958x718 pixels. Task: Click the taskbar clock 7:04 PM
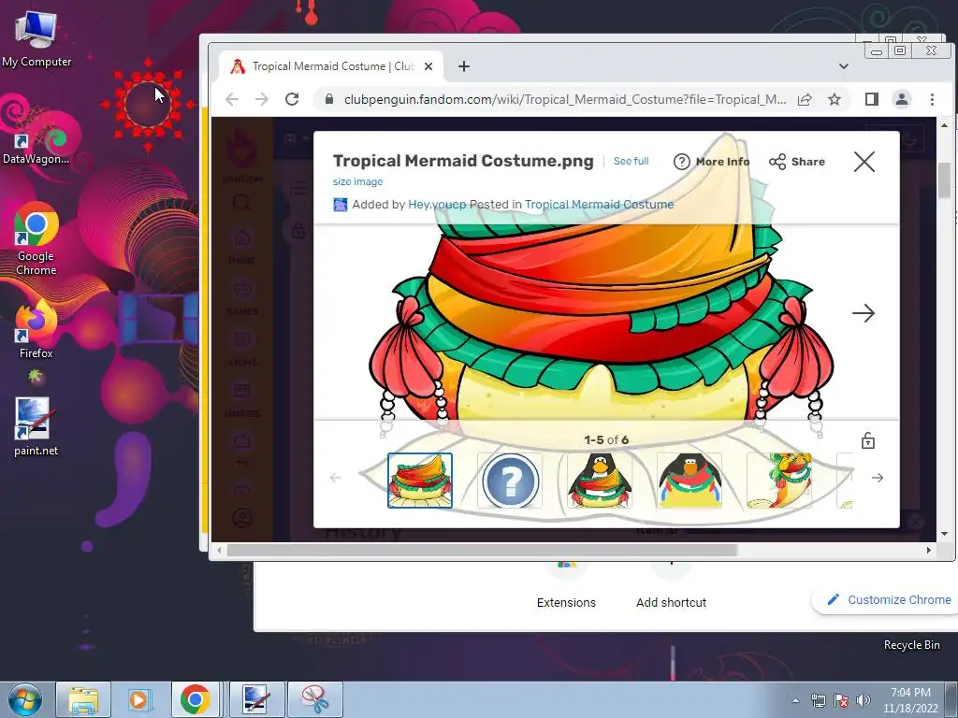(910, 700)
